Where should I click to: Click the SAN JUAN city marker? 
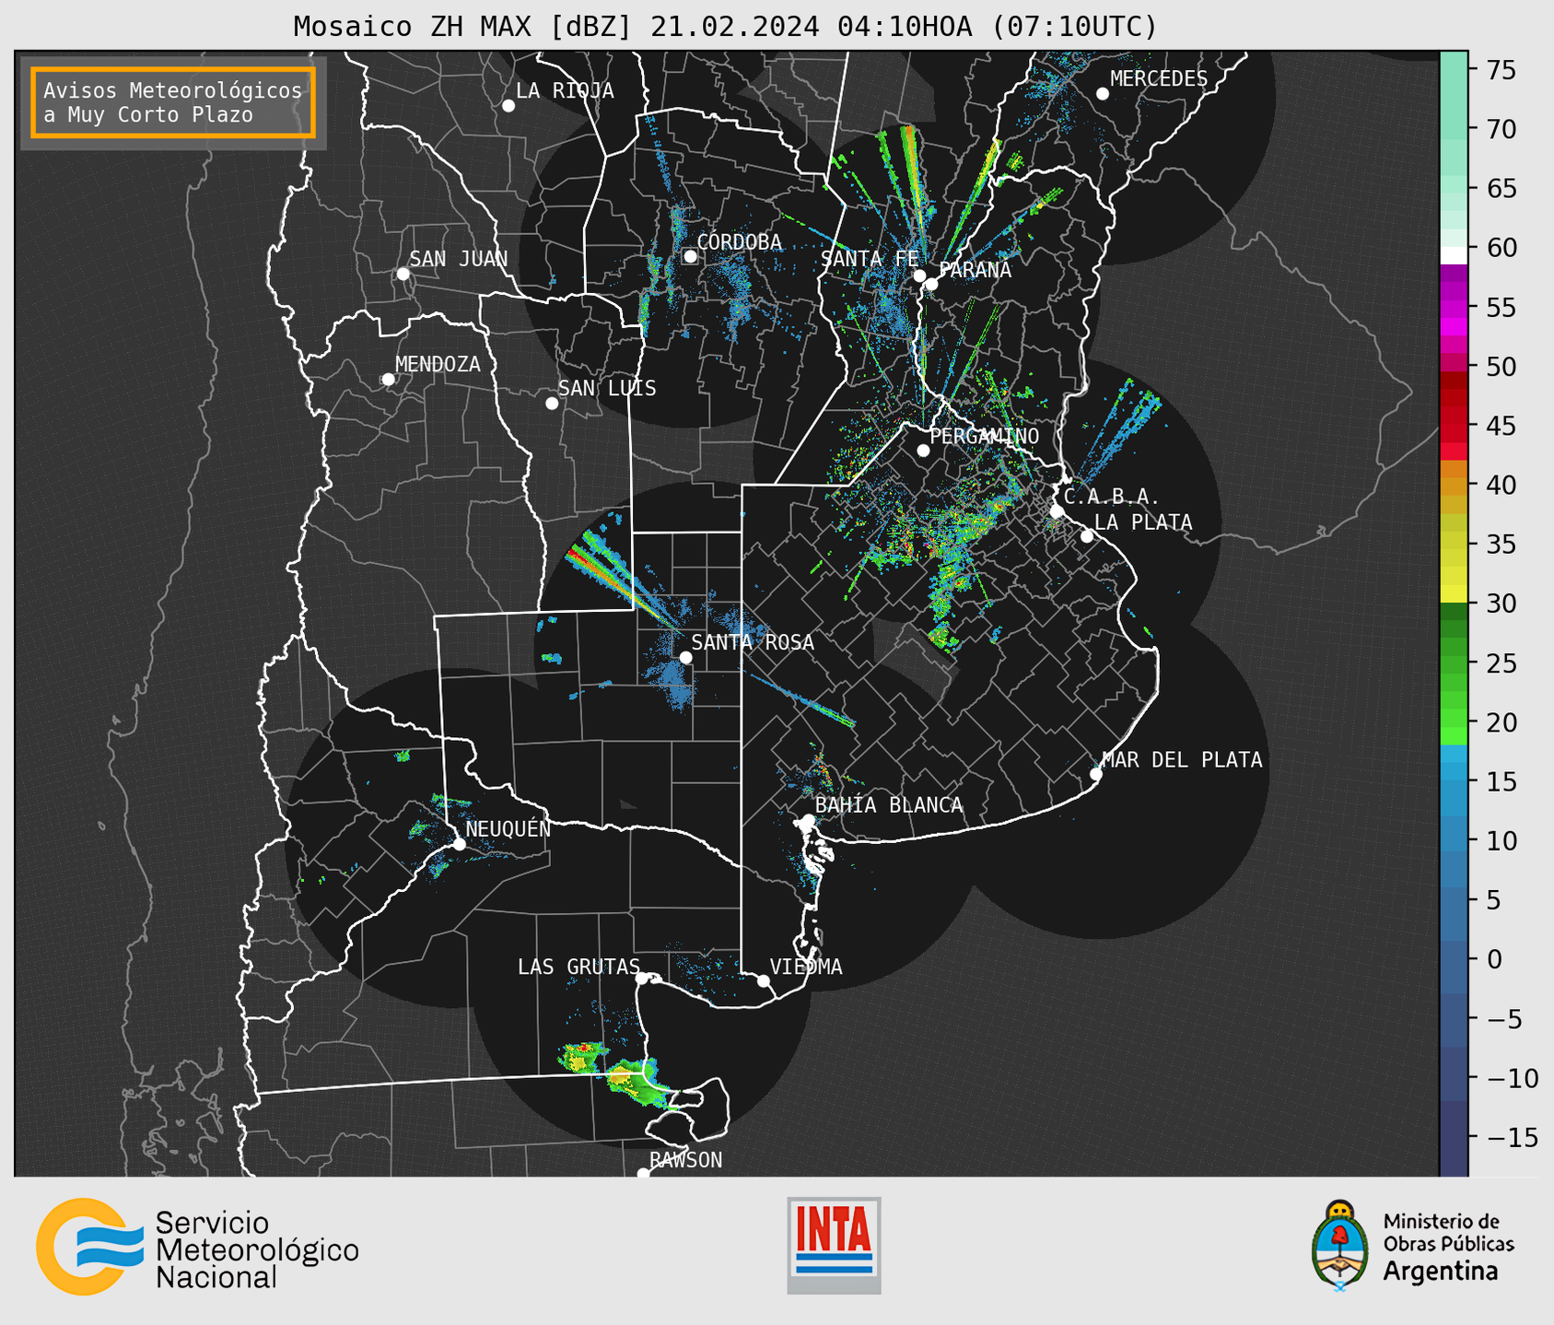403,274
